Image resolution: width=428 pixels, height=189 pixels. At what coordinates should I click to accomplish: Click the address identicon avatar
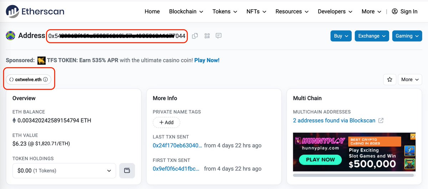point(10,36)
